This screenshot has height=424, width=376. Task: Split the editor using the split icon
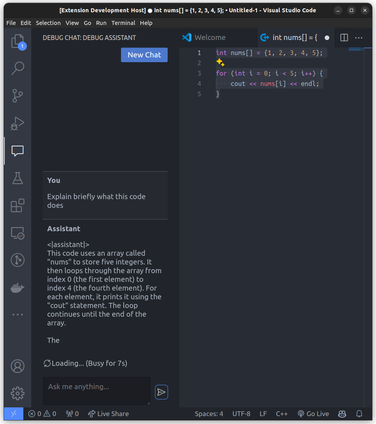[x=344, y=38]
